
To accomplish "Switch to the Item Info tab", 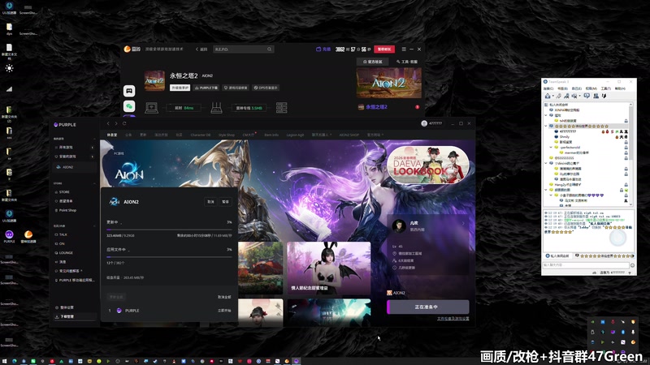I will pos(271,135).
